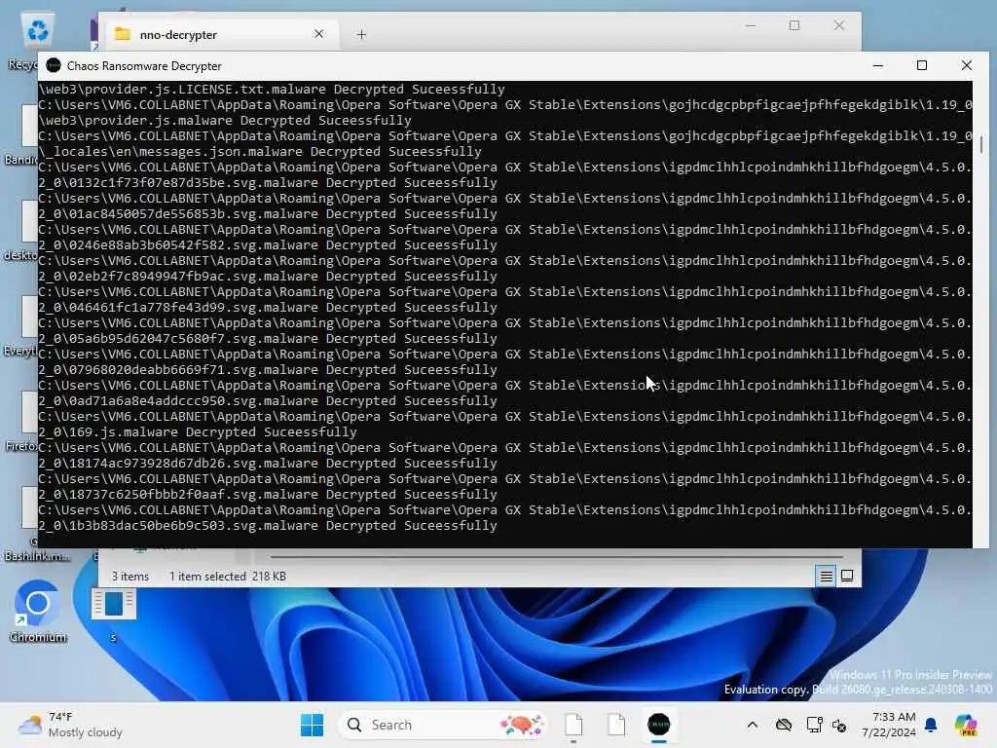Open the Windows Start menu

point(312,725)
